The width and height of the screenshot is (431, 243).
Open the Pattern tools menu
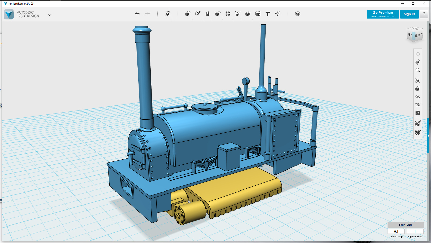228,14
